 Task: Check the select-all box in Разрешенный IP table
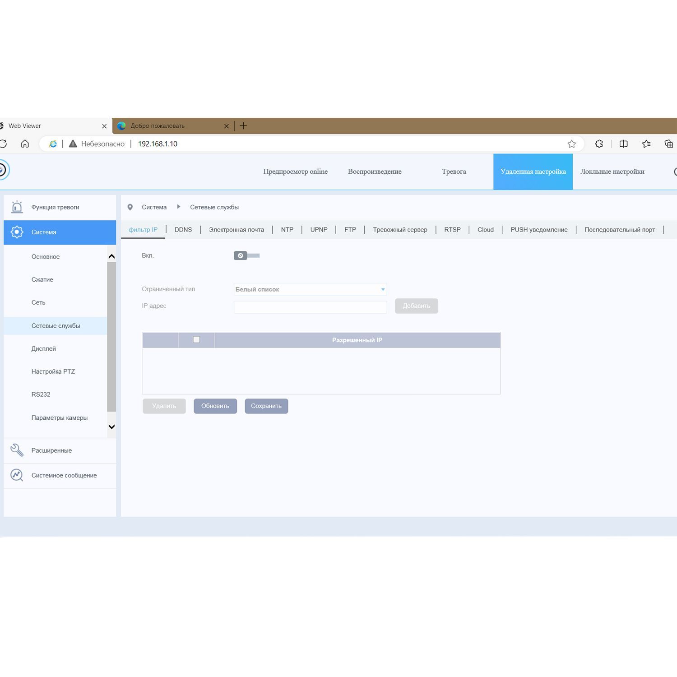pyautogui.click(x=196, y=339)
